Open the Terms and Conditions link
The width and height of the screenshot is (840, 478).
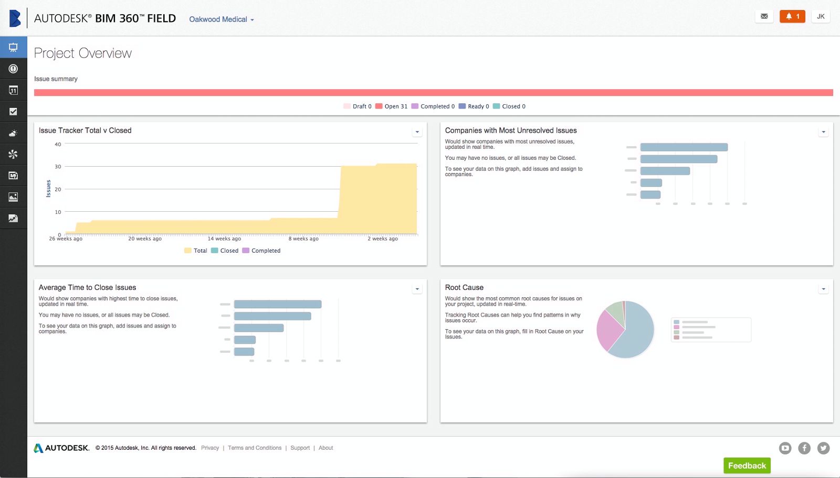[255, 448]
